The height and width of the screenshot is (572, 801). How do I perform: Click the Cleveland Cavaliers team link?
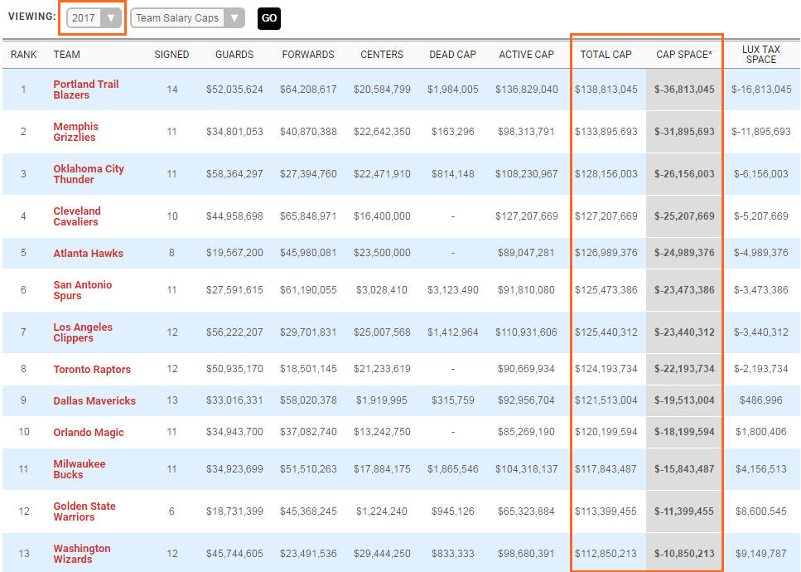click(77, 216)
